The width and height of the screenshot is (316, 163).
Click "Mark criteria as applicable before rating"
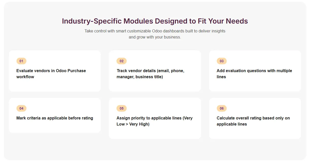(x=55, y=118)
